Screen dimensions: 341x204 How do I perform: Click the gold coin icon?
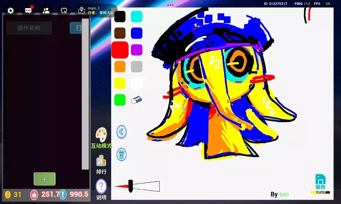coord(8,194)
